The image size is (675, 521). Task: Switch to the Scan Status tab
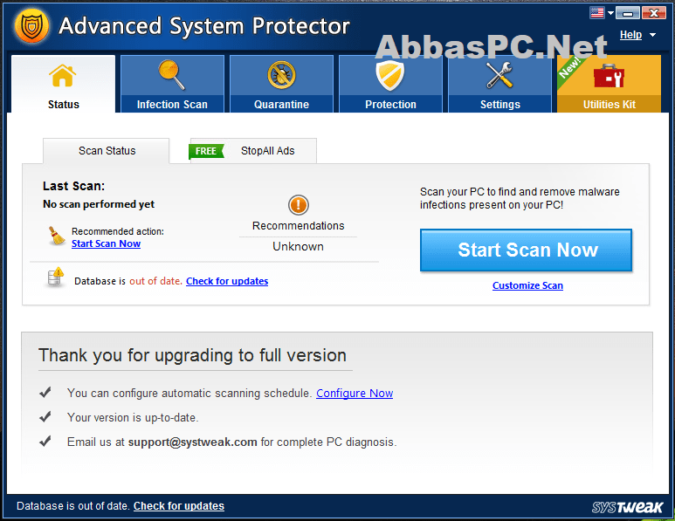pyautogui.click(x=107, y=151)
